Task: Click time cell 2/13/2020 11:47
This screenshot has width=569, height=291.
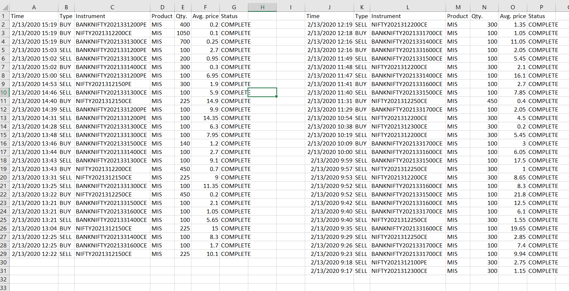Action: pos(330,75)
